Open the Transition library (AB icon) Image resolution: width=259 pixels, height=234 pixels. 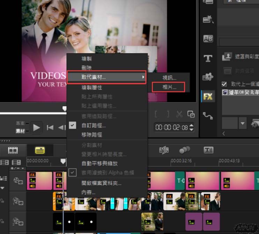tap(208, 39)
